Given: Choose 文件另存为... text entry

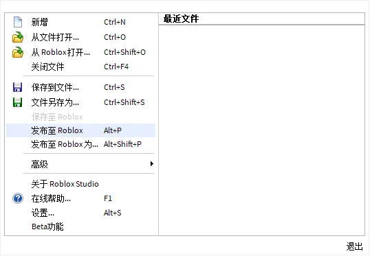Looking at the screenshot, I should pos(55,102).
